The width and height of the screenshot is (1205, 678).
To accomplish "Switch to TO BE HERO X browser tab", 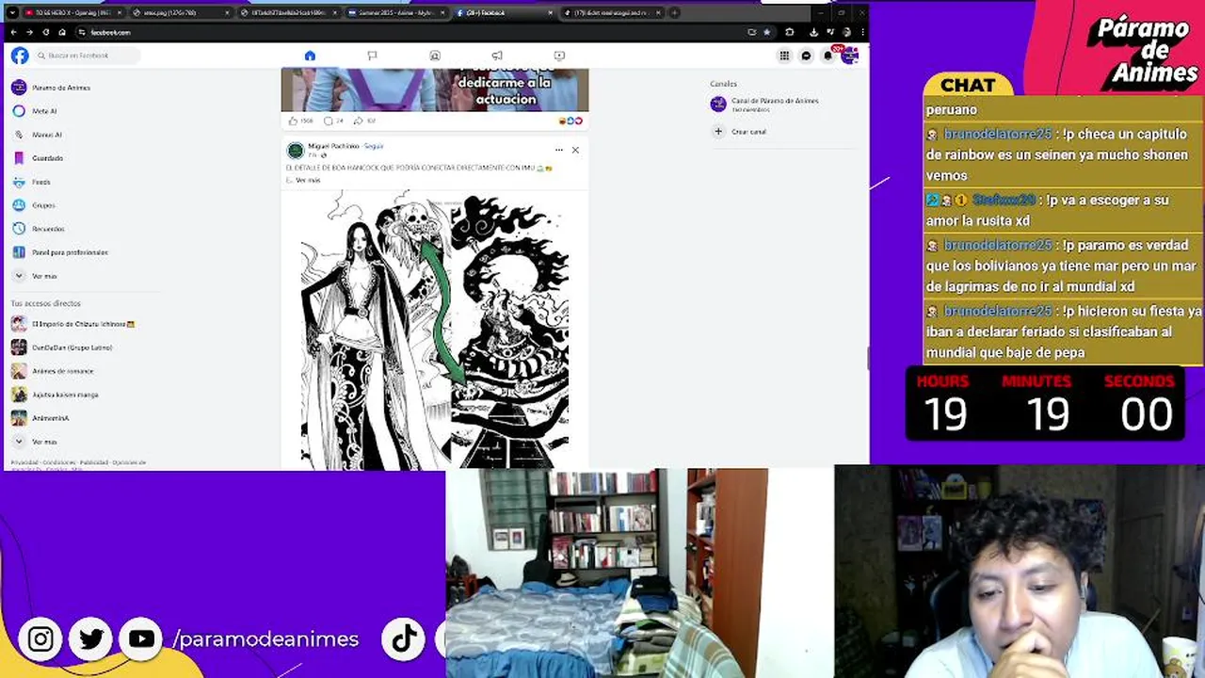I will [x=72, y=13].
